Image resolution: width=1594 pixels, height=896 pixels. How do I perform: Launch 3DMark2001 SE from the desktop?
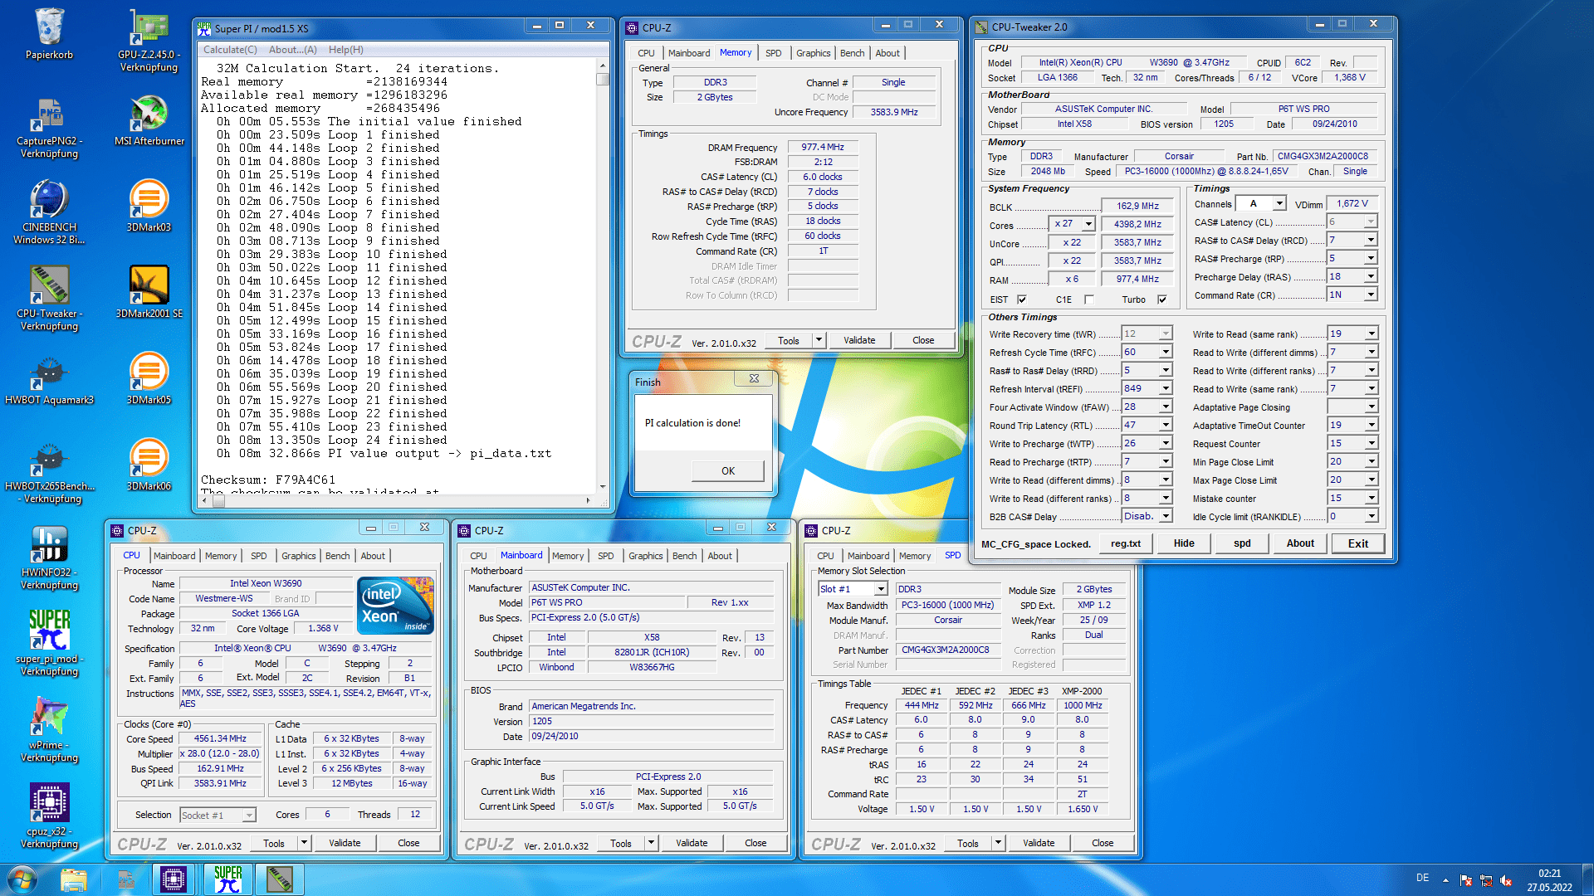[x=149, y=292]
